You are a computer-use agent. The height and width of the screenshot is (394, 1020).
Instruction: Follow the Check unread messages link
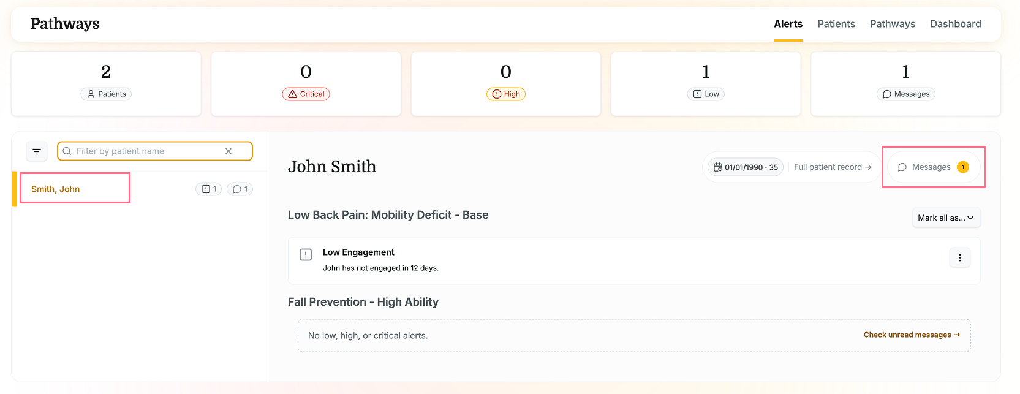point(912,335)
